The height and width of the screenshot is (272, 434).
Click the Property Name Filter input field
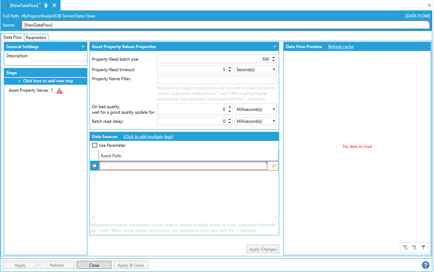pos(217,80)
